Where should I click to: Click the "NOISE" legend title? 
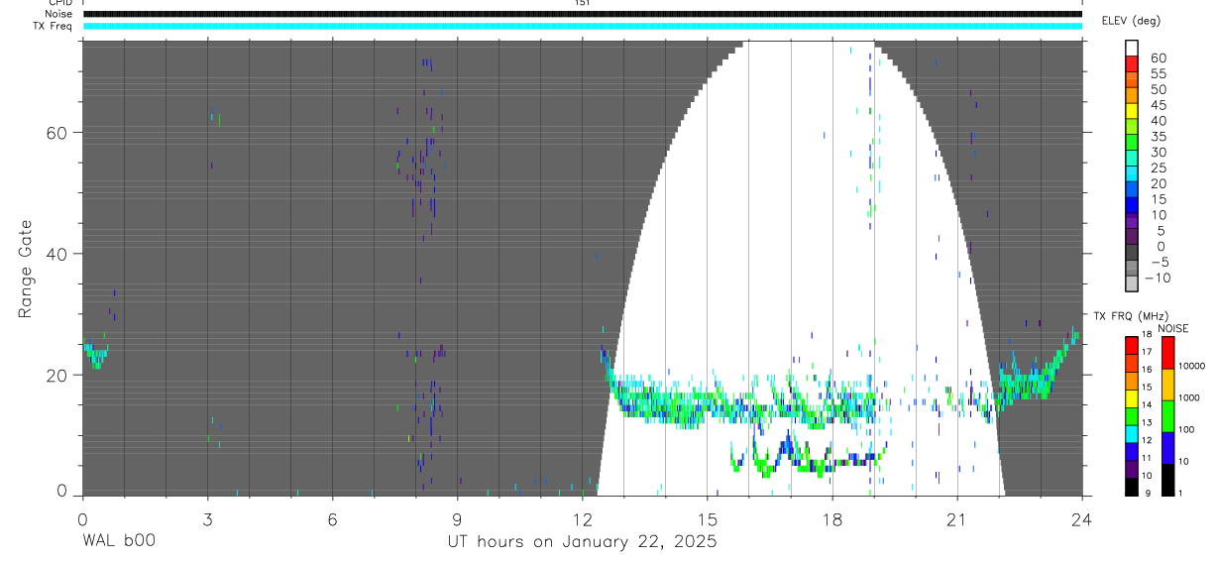coord(1172,328)
